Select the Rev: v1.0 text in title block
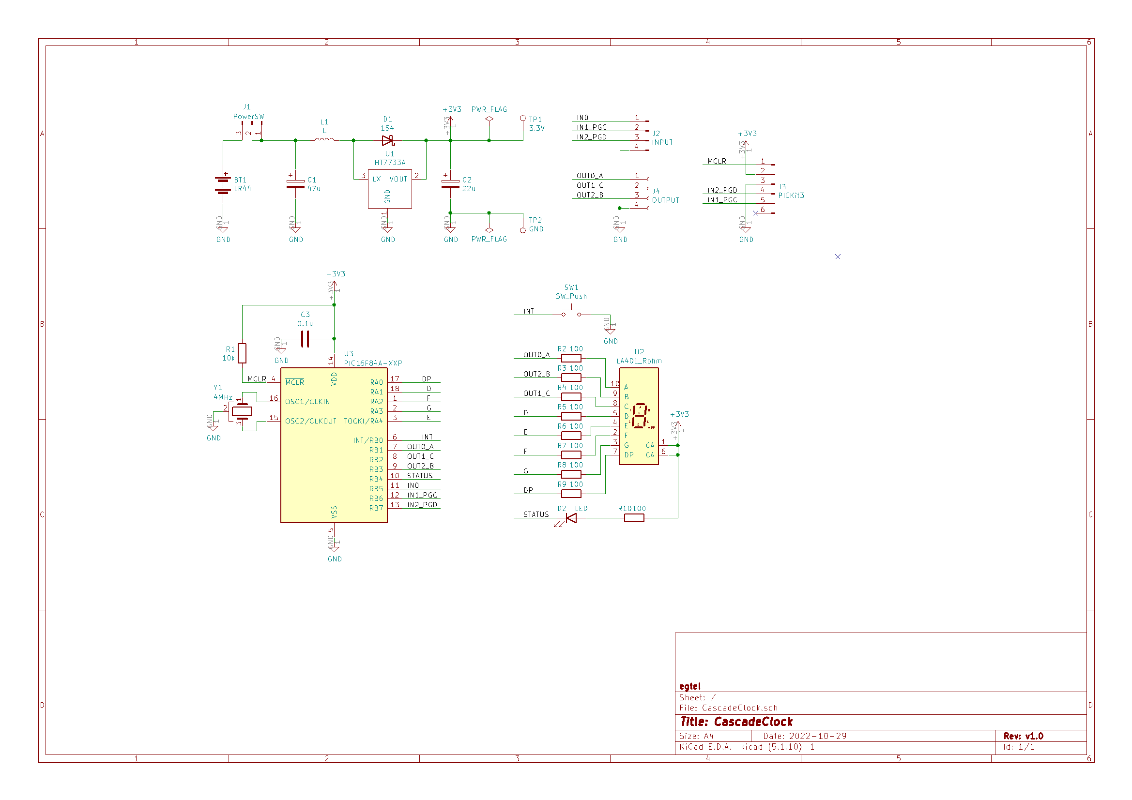 [x=1023, y=737]
